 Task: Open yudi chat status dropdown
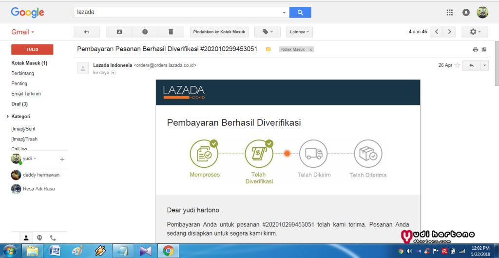(x=35, y=159)
